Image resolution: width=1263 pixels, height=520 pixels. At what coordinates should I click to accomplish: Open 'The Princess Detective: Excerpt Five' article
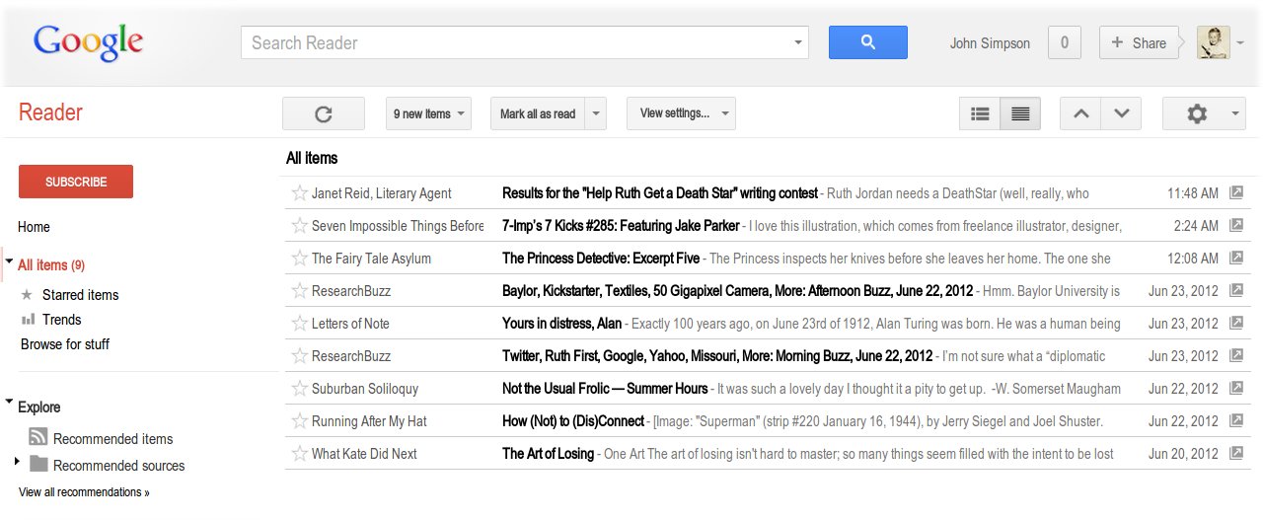click(601, 258)
